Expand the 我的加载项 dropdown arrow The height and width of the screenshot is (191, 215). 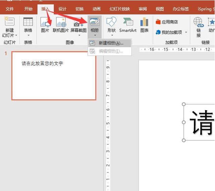pyautogui.click(x=186, y=33)
